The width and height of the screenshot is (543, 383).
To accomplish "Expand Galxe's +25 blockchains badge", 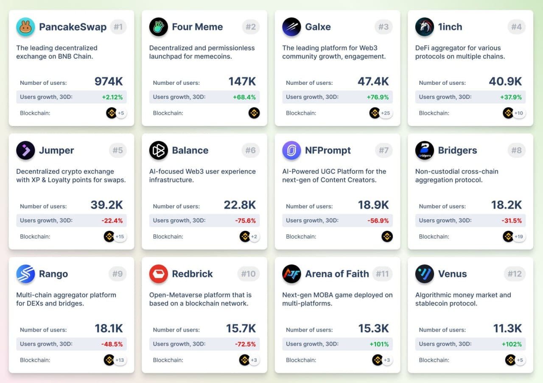I will click(x=386, y=113).
